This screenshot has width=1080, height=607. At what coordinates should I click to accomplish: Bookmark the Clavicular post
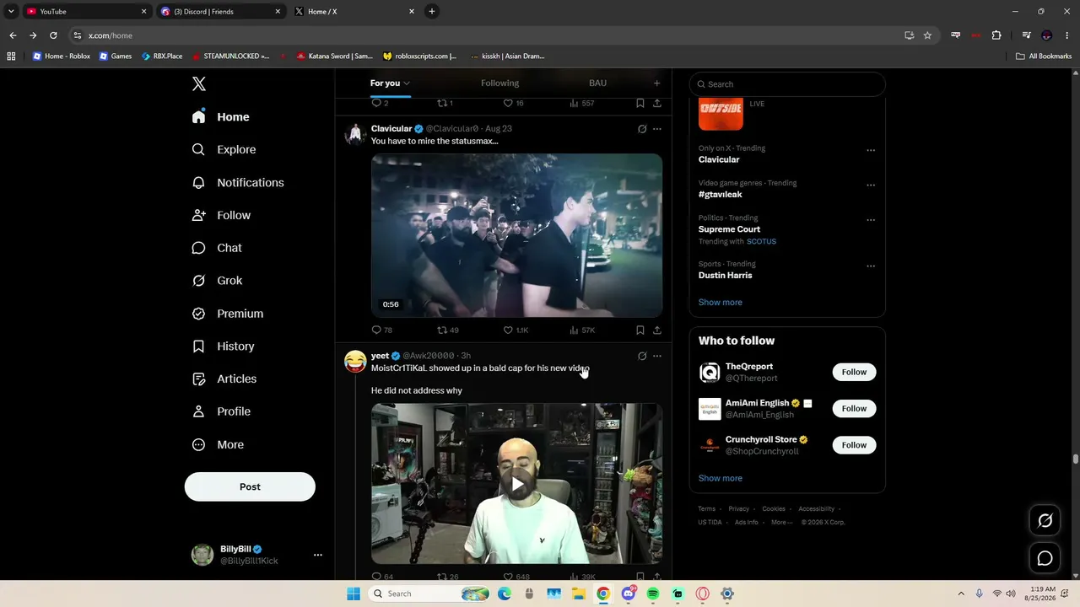tap(640, 330)
